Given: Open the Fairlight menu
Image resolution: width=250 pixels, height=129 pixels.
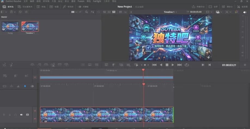Looking at the screenshot, I should click(97, 1).
